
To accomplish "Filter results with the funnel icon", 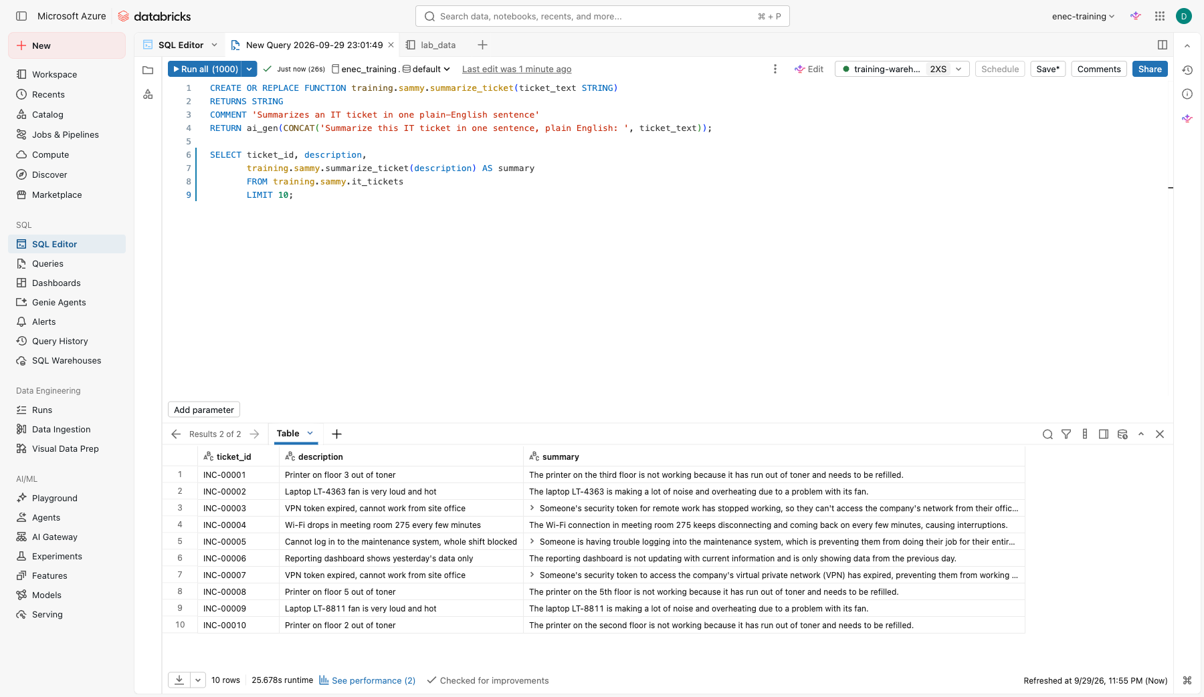I will point(1066,434).
